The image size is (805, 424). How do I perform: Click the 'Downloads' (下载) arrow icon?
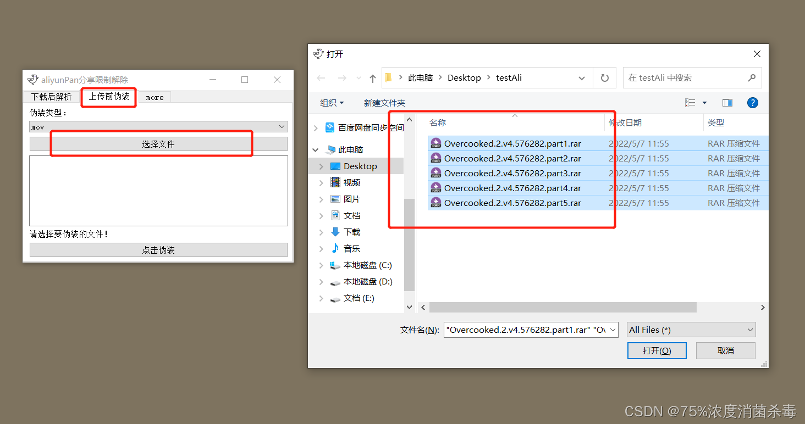click(335, 232)
